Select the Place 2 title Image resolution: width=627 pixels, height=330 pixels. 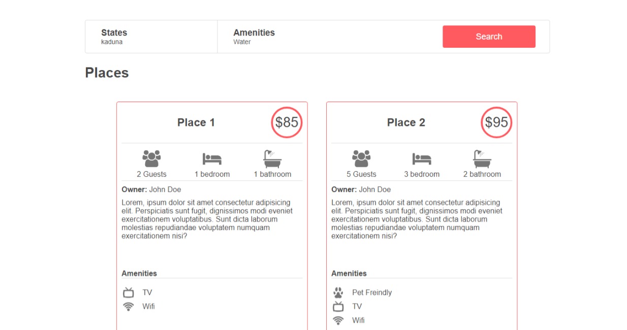coord(406,122)
